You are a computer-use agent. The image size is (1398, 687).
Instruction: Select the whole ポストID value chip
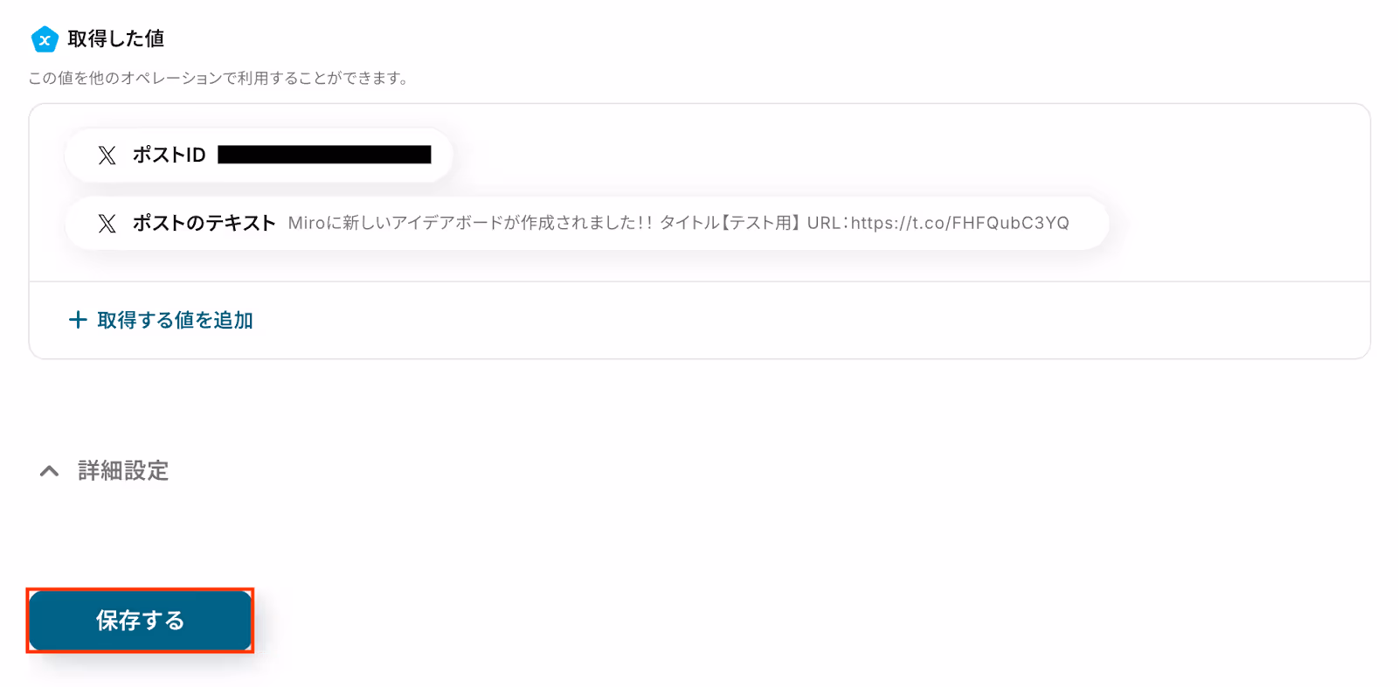pos(259,155)
